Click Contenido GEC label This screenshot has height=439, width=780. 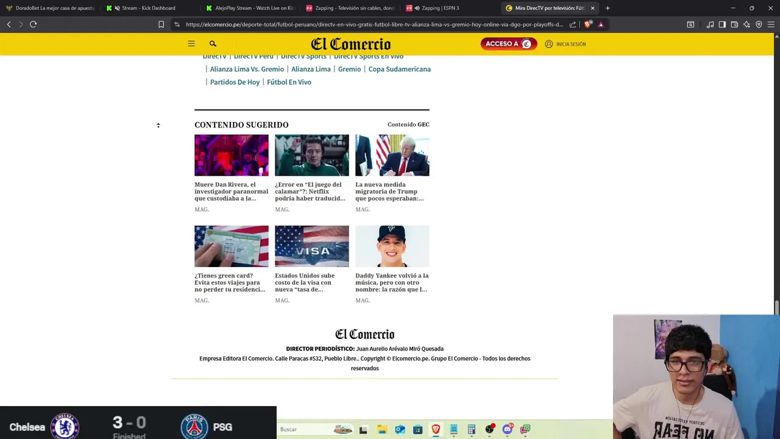pos(408,124)
